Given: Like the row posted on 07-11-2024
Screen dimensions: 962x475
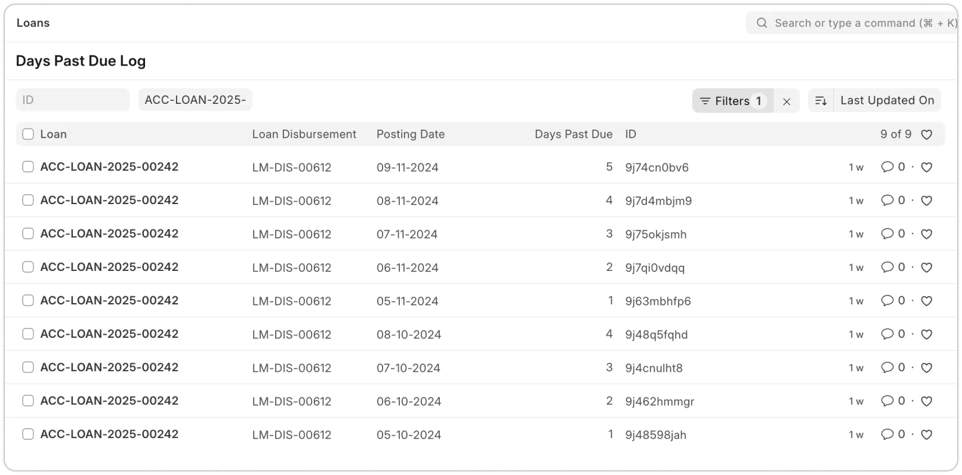Looking at the screenshot, I should tap(926, 235).
